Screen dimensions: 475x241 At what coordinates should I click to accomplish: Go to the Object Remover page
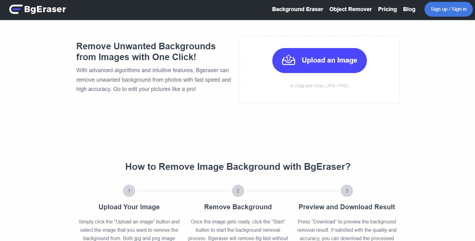351,9
